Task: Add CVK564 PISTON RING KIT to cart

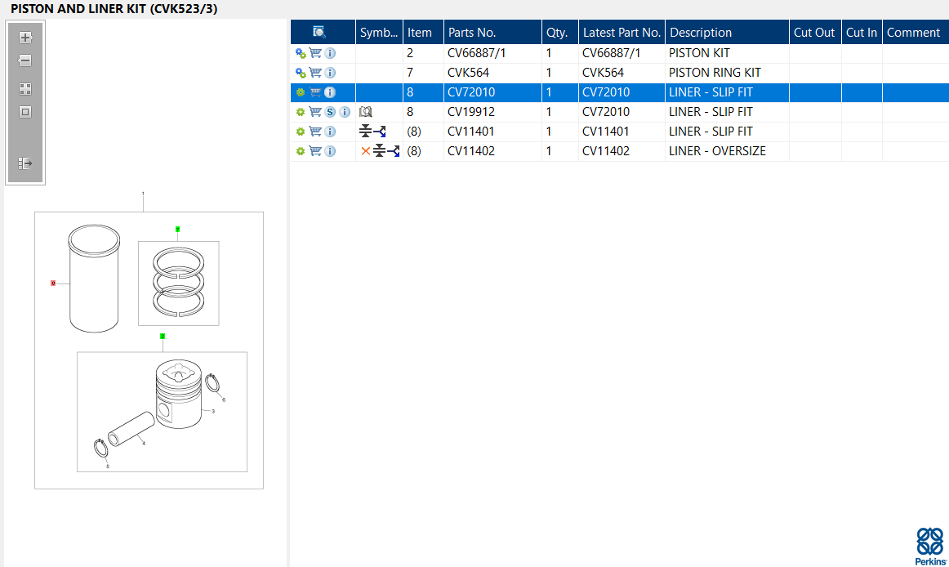Action: click(x=315, y=73)
